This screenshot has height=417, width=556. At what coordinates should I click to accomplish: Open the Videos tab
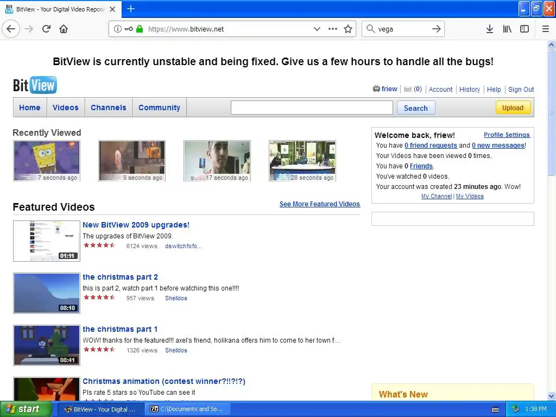coord(66,108)
